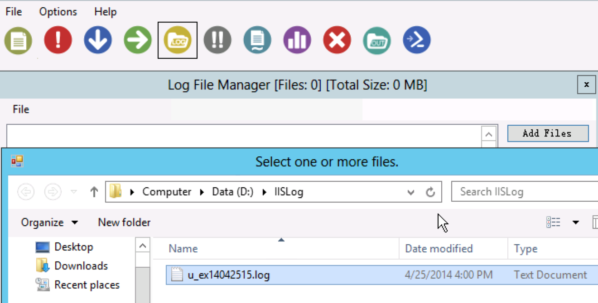Click the Search IISLog input field
Viewport: 598px width, 303px height.
[526, 192]
